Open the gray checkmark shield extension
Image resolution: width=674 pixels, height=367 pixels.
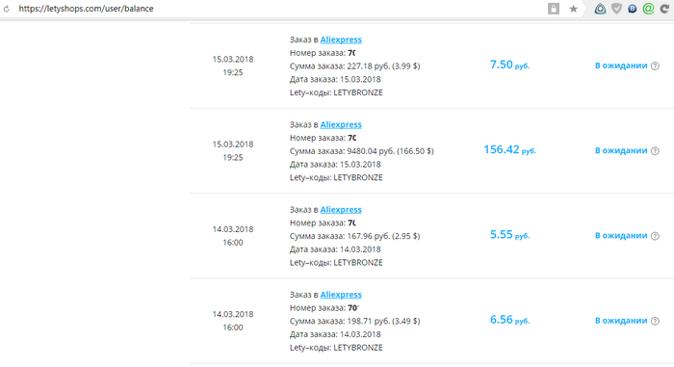617,9
